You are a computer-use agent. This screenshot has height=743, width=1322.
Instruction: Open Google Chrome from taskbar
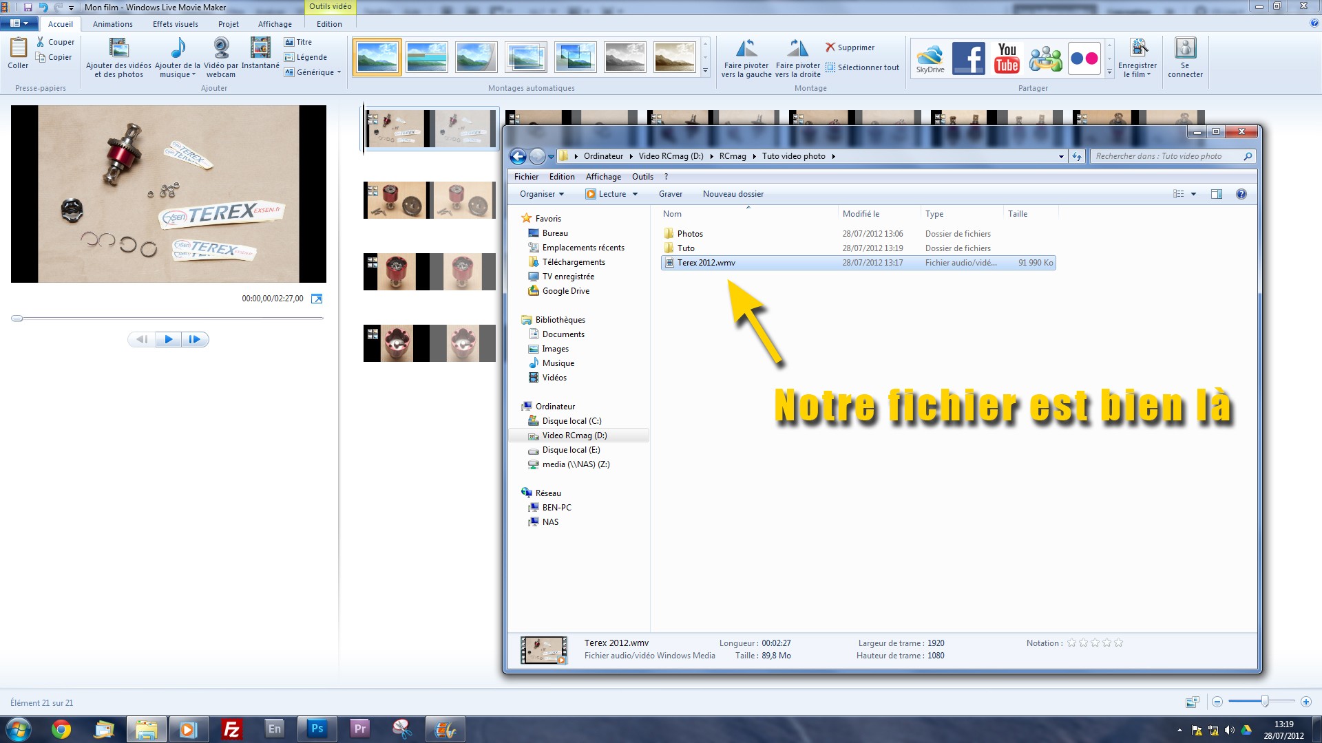61,729
